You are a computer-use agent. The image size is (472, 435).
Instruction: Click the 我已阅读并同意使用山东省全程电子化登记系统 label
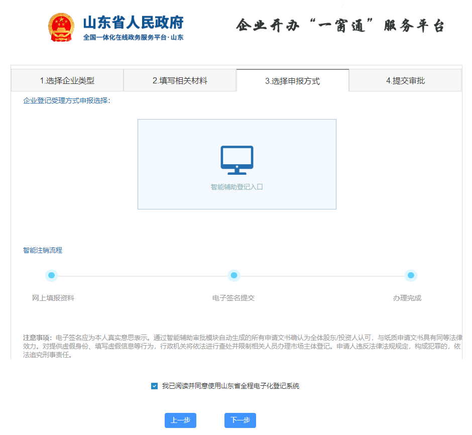coord(230,386)
